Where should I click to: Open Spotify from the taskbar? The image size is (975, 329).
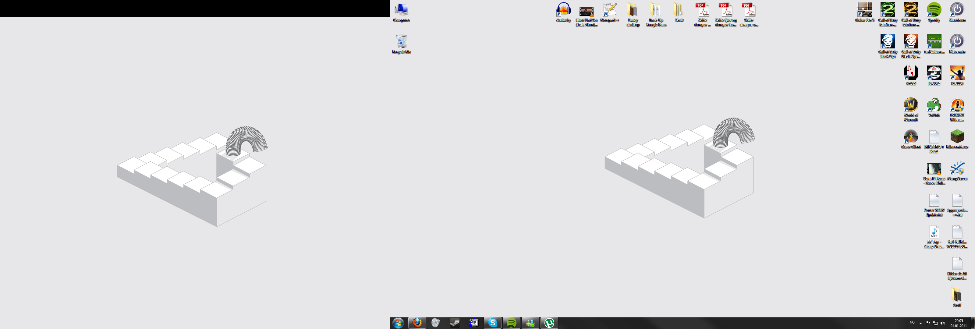pyautogui.click(x=511, y=323)
